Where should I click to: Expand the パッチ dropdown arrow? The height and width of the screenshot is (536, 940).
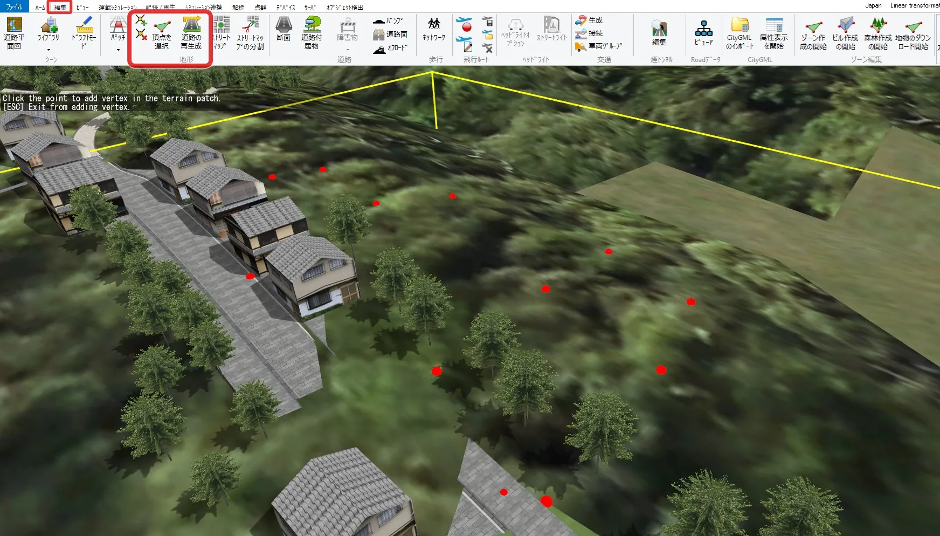coord(118,50)
